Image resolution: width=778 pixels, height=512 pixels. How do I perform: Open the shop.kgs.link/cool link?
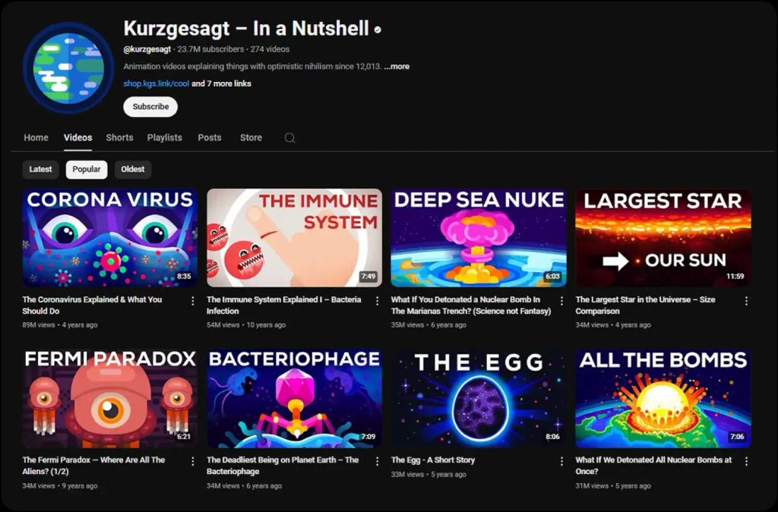tap(157, 84)
